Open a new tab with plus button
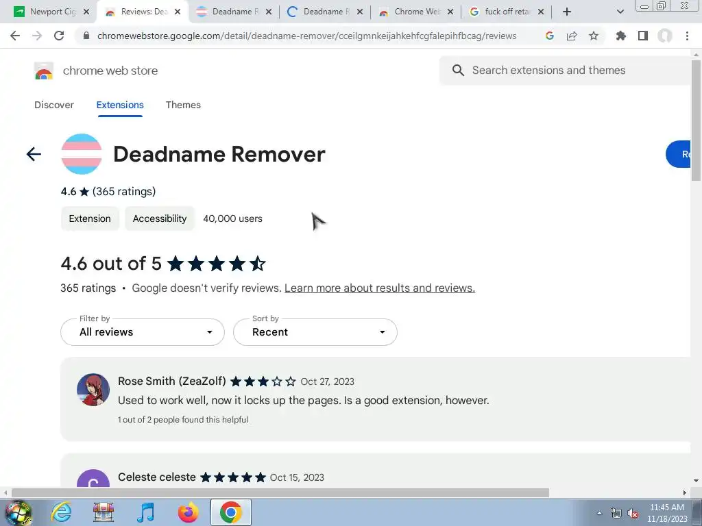 tap(567, 12)
